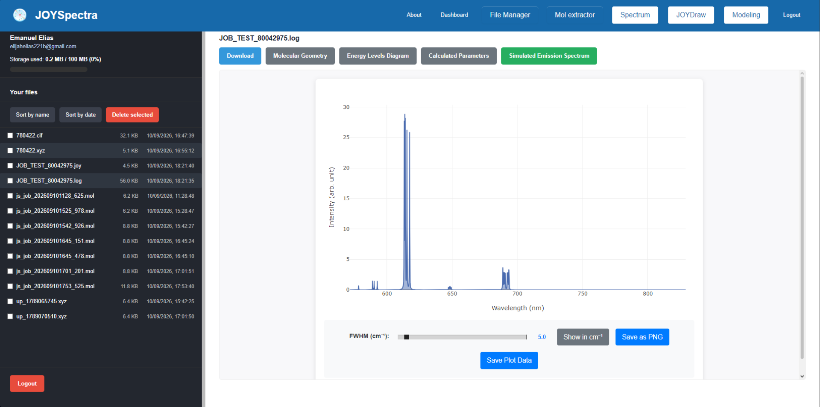This screenshot has width=820, height=407.
Task: Enable checkbox for js_job_202609101701_201.mol
Action: pyautogui.click(x=10, y=271)
